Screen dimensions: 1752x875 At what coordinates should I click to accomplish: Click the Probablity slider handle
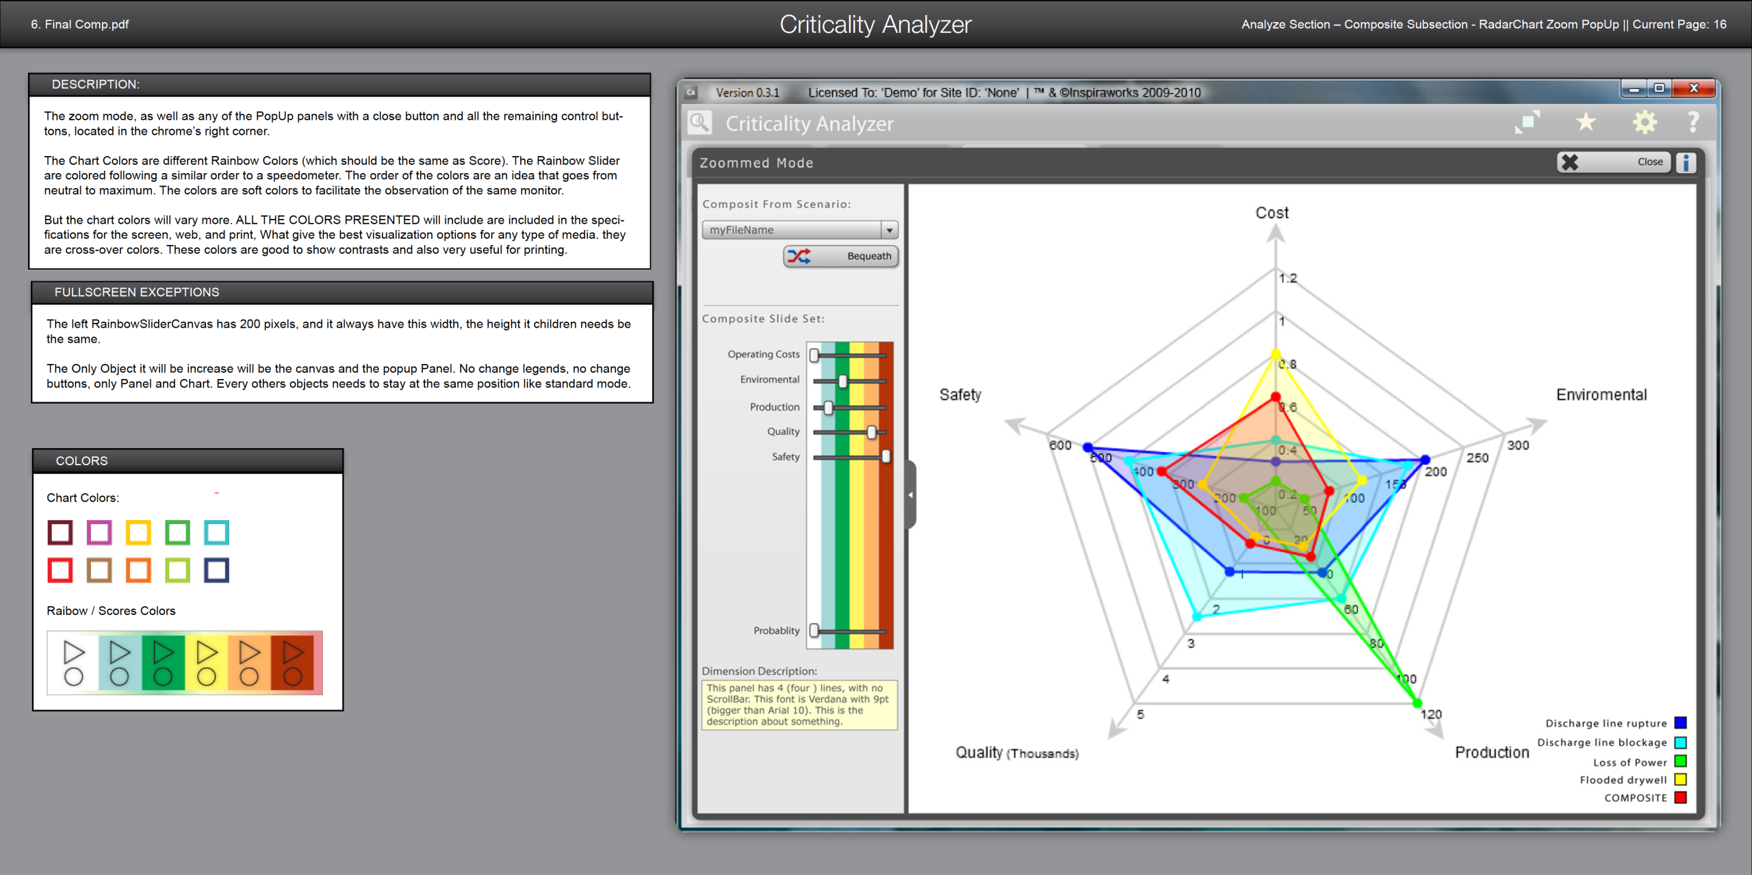click(814, 630)
